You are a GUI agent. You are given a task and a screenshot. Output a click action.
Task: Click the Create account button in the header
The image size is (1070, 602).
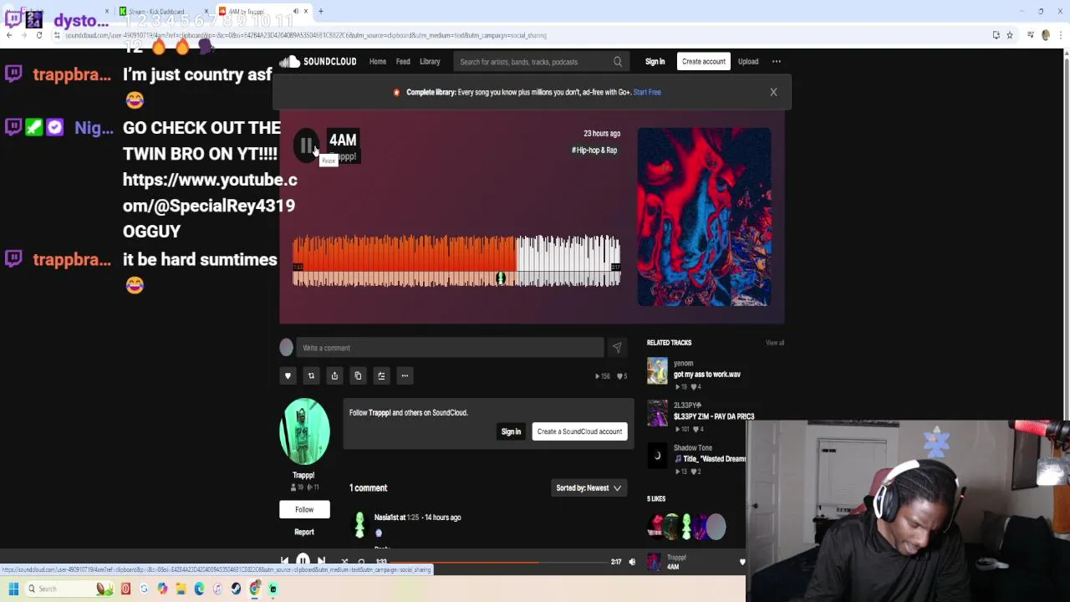703,62
